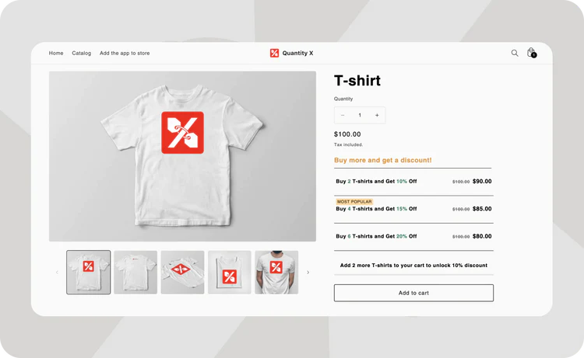Image resolution: width=584 pixels, height=358 pixels.
Task: Select the folded t-shirt thumbnail
Action: (x=230, y=273)
